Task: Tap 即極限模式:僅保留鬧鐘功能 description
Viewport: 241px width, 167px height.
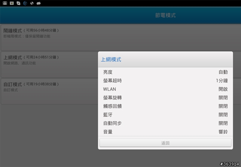Action: pyautogui.click(x=27, y=36)
